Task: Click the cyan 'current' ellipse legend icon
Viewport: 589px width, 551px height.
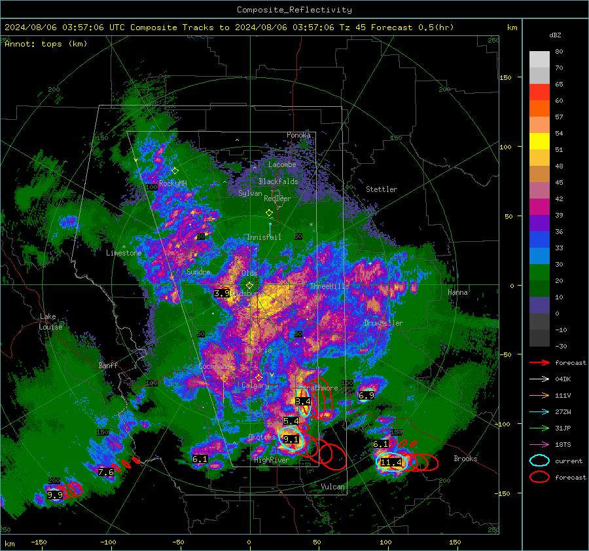Action: point(539,461)
